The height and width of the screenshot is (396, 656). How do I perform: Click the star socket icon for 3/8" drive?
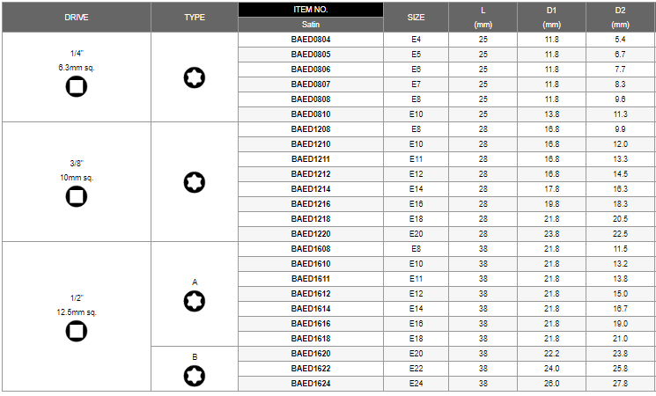pos(194,182)
